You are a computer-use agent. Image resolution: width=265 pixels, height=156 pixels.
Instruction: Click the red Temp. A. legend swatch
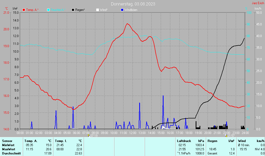(x=24, y=10)
